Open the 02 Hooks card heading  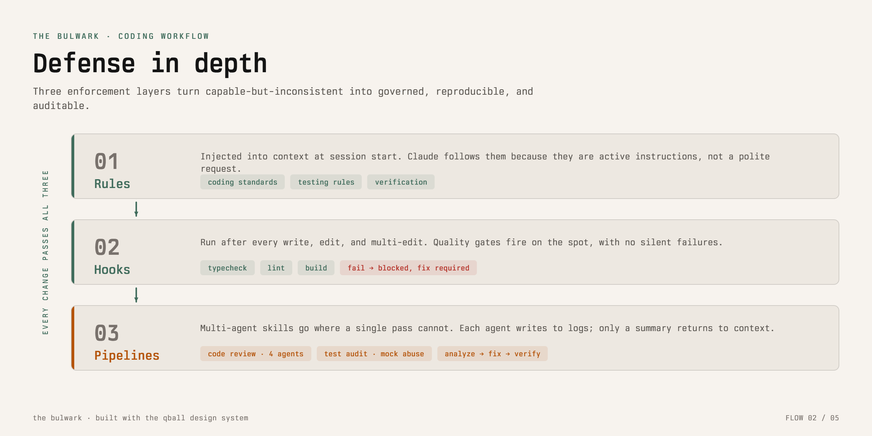tap(112, 256)
